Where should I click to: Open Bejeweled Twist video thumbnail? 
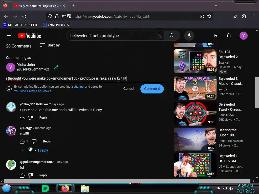point(195,114)
